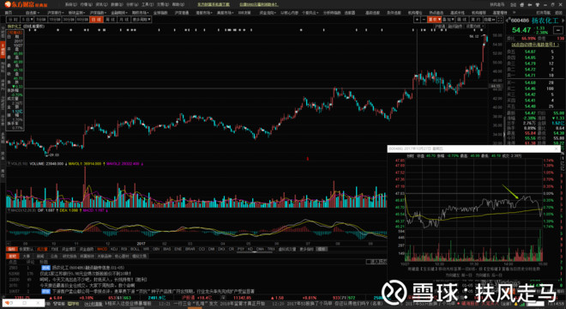Image resolution: width=566 pixels, height=309 pixels.
Task: Click the plus zoom-in chart icon
Action: click(417, 19)
